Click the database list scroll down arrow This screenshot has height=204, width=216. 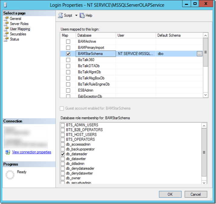205,95
